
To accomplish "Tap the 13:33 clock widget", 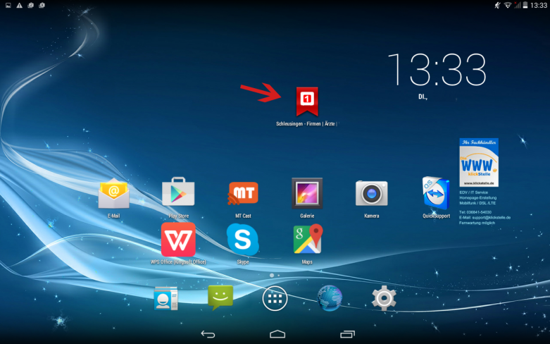I will (437, 70).
